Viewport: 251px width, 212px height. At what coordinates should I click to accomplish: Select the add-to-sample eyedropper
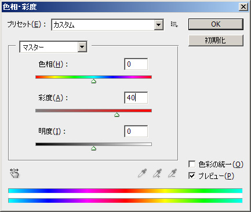coord(158,173)
